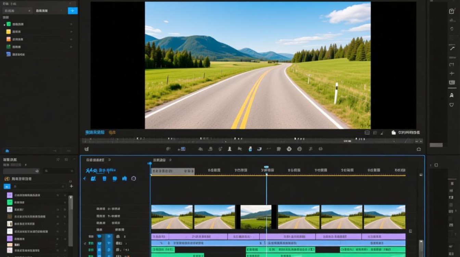Open the first dropdown at top-left panel
The height and width of the screenshot is (257, 460).
point(17,11)
